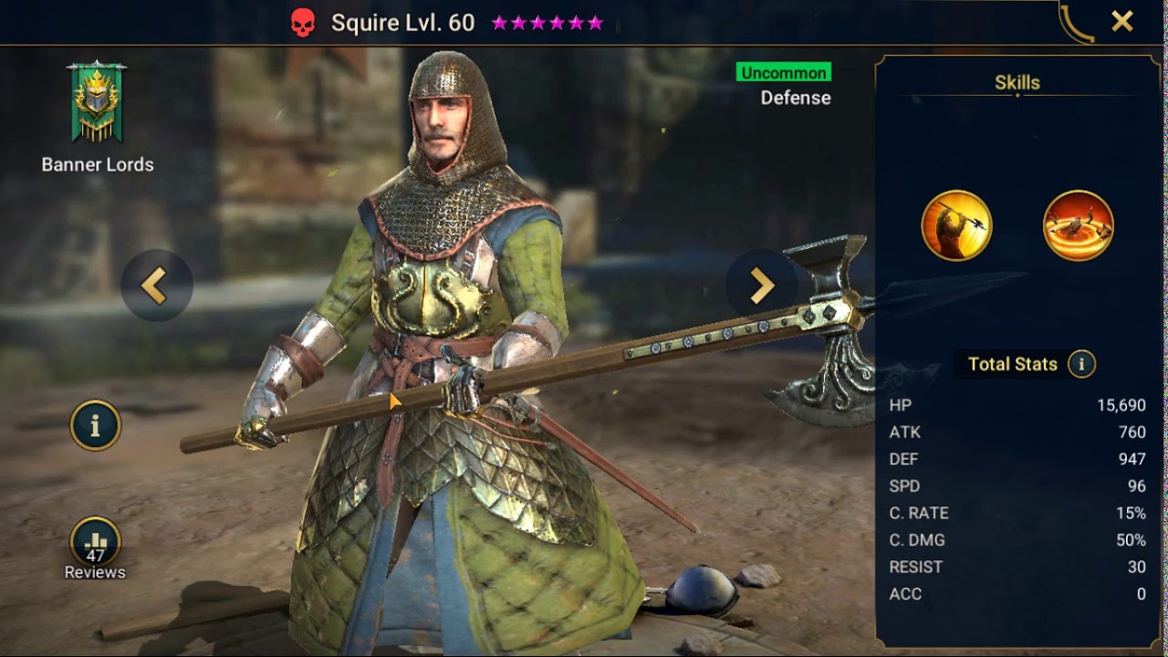Open the first axe attack skill icon
Image resolution: width=1168 pixels, height=657 pixels.
[x=956, y=225]
